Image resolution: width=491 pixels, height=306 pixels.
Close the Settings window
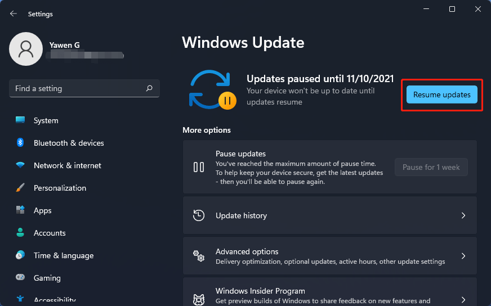[x=478, y=9]
